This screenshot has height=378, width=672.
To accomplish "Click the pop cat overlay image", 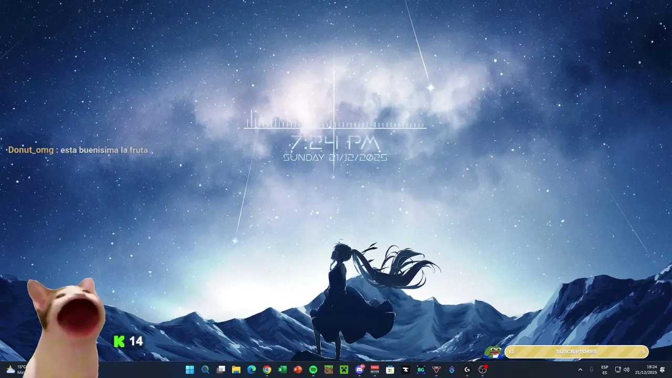I will tap(66, 328).
